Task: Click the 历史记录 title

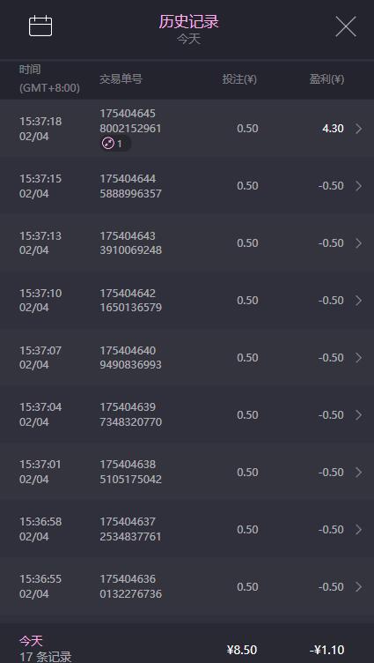Action: click(188, 21)
